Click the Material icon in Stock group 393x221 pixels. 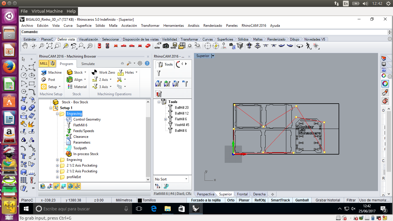(70, 87)
